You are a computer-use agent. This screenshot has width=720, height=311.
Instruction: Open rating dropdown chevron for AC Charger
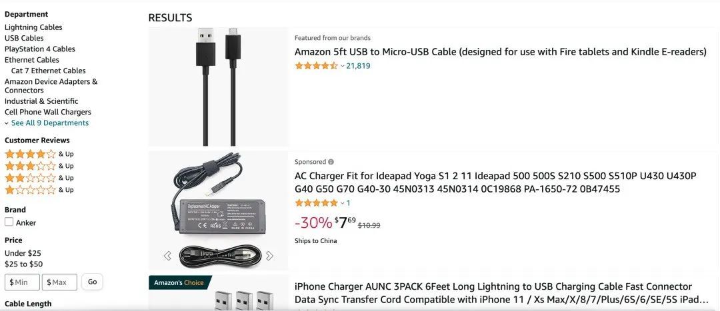343,203
